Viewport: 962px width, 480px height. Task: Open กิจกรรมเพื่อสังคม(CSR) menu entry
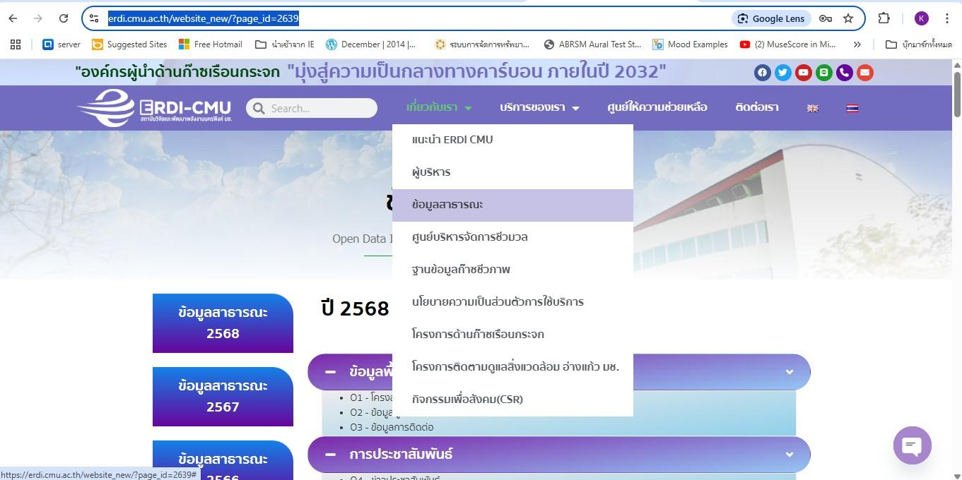pos(467,400)
